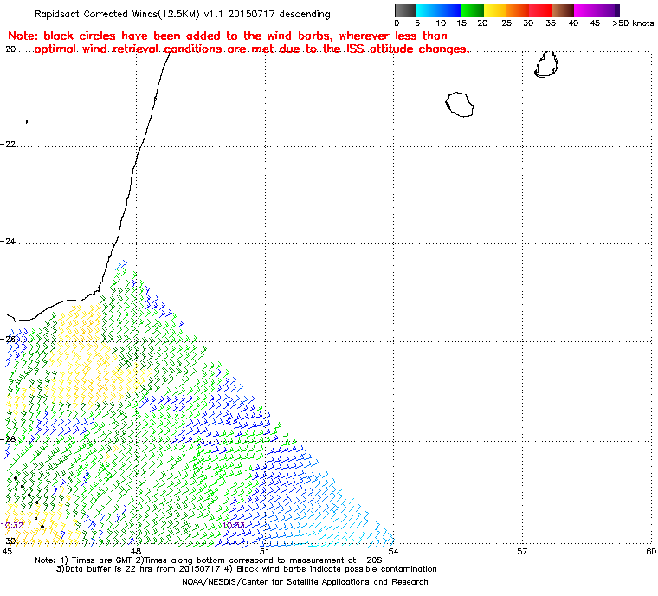Click the Mauritius island outline near 57.5E

(x=546, y=64)
